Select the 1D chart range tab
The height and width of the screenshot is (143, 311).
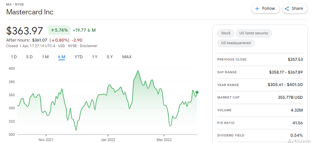[14, 57]
